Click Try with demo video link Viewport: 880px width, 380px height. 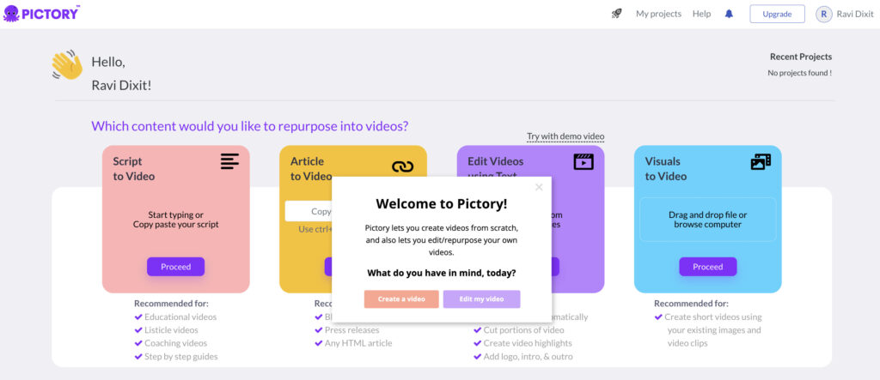click(x=565, y=136)
